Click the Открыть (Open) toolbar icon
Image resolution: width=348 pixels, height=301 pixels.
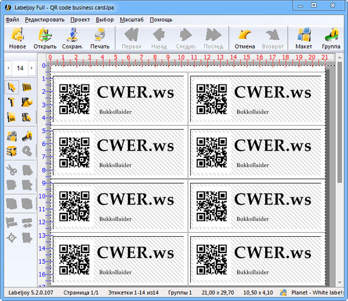tap(45, 38)
